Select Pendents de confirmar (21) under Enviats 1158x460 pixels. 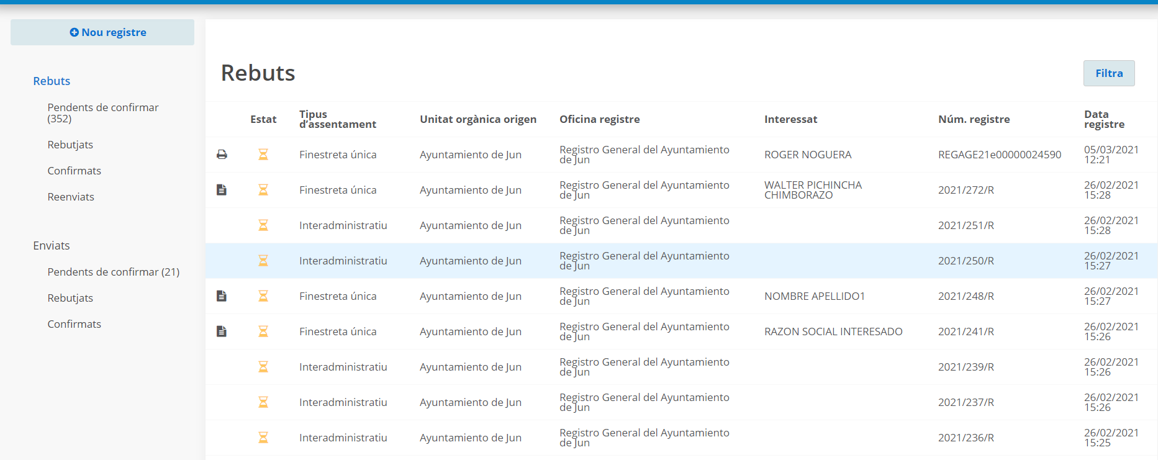pyautogui.click(x=113, y=272)
